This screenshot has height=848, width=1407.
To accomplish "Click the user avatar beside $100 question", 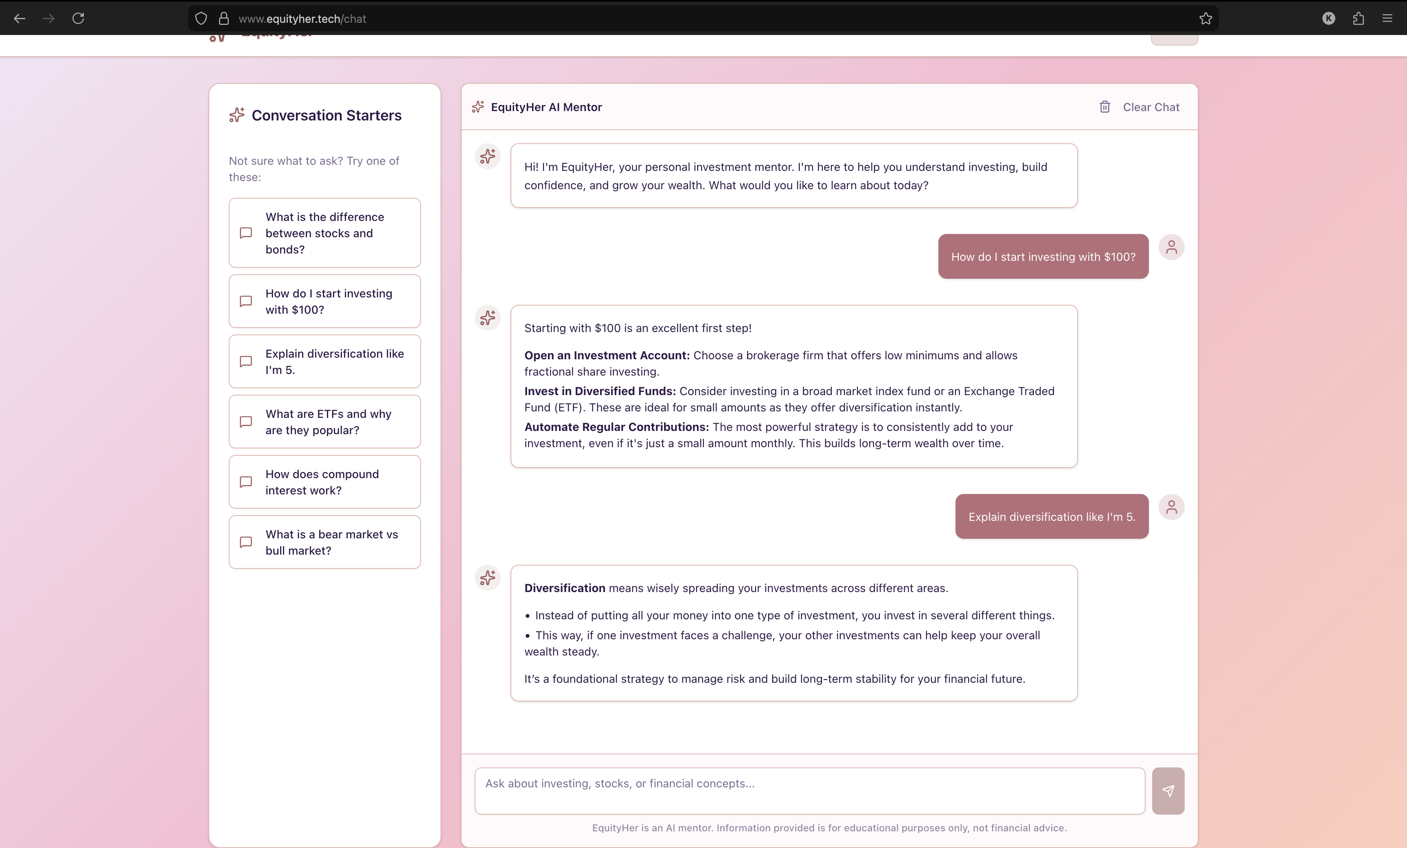I will point(1171,247).
